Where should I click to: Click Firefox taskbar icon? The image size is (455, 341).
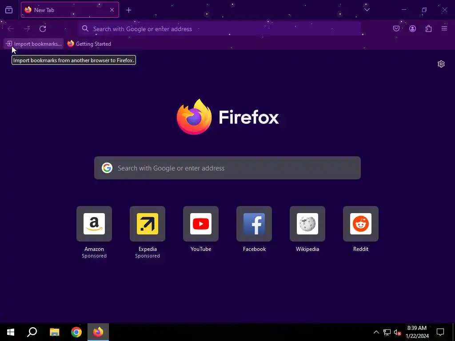tap(98, 332)
